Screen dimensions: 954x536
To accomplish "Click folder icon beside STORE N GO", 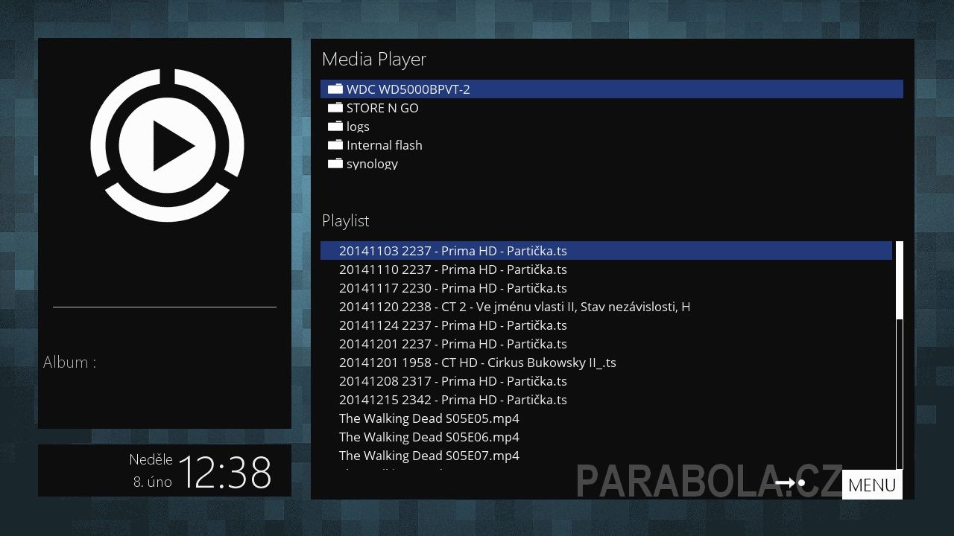I will (335, 107).
